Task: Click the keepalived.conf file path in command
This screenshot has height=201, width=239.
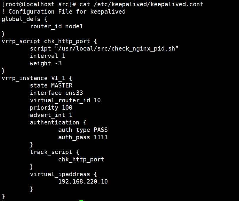Action: pos(149,4)
